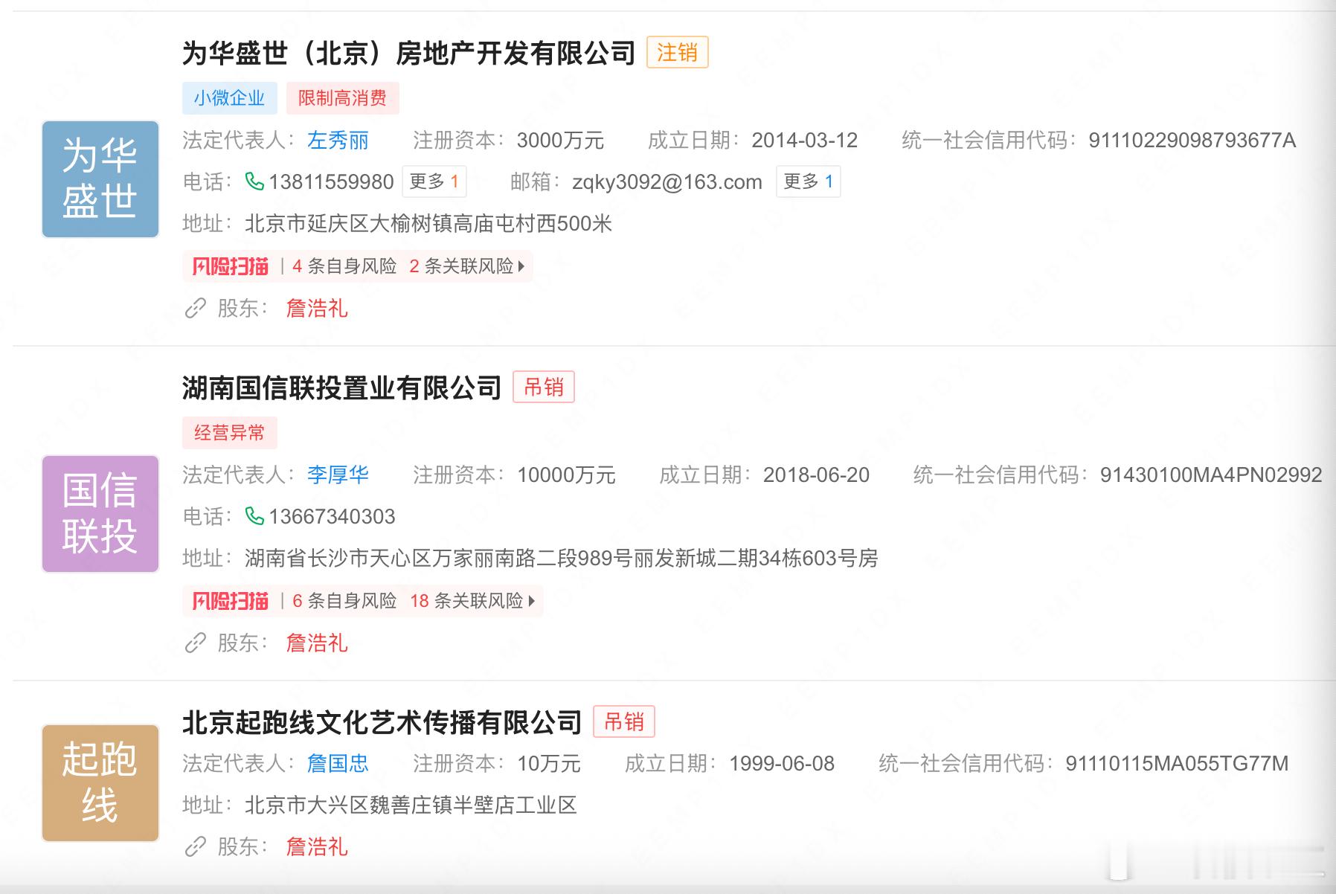The image size is (1336, 894).
Task: Toggle the 小微企业 tag filter
Action: click(231, 98)
